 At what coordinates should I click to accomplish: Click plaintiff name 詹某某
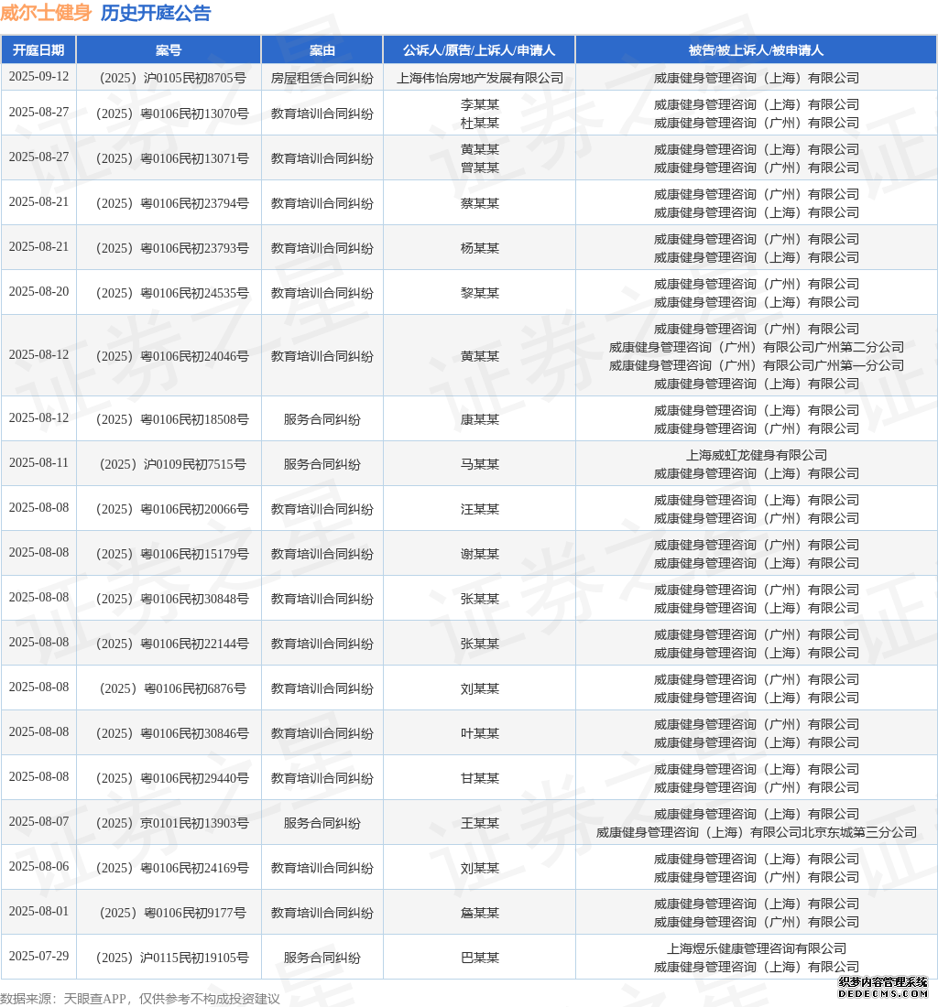click(x=479, y=914)
